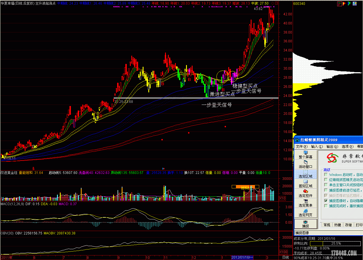Select 活动窗口 active window capture mode
Image resolution: width=363 pixels, height=260 pixels.
[305, 165]
